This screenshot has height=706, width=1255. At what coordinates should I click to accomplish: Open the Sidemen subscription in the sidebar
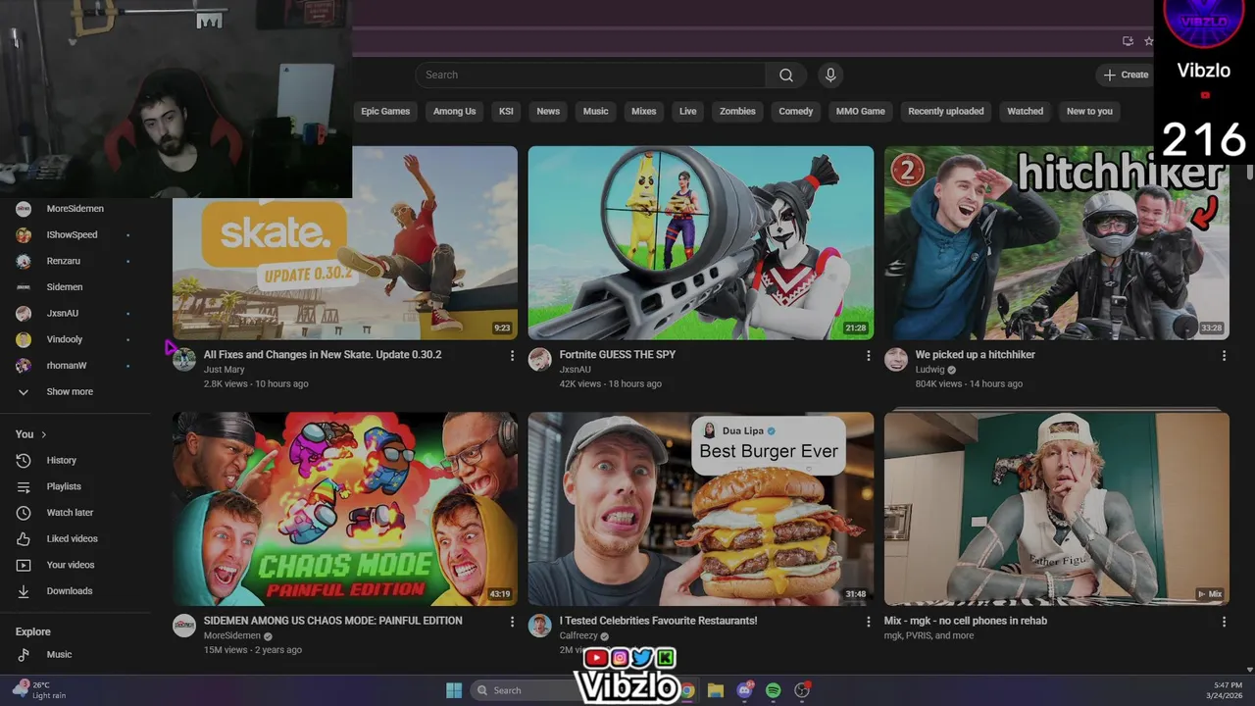(x=65, y=287)
